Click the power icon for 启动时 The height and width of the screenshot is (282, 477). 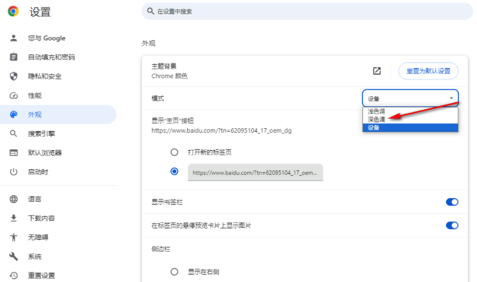click(x=14, y=172)
